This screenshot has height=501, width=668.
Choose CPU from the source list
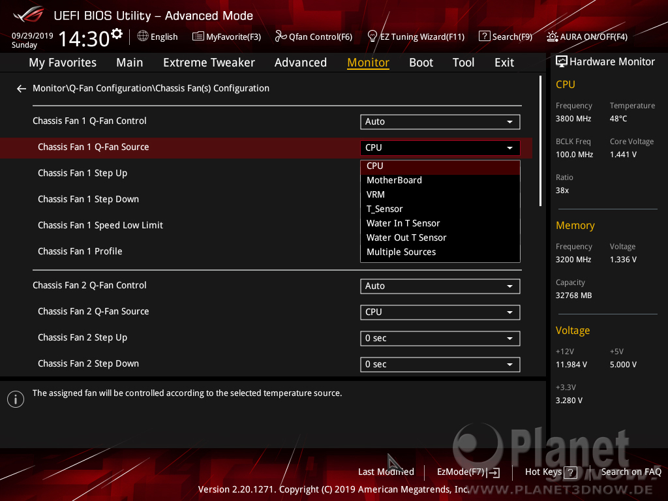440,166
